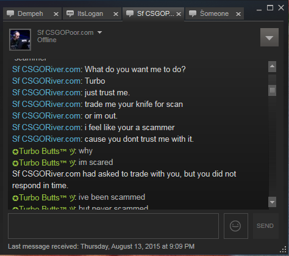Close the Sf CSGOP... chat tab
Viewport: 289px width, 256px height.
tap(179, 14)
